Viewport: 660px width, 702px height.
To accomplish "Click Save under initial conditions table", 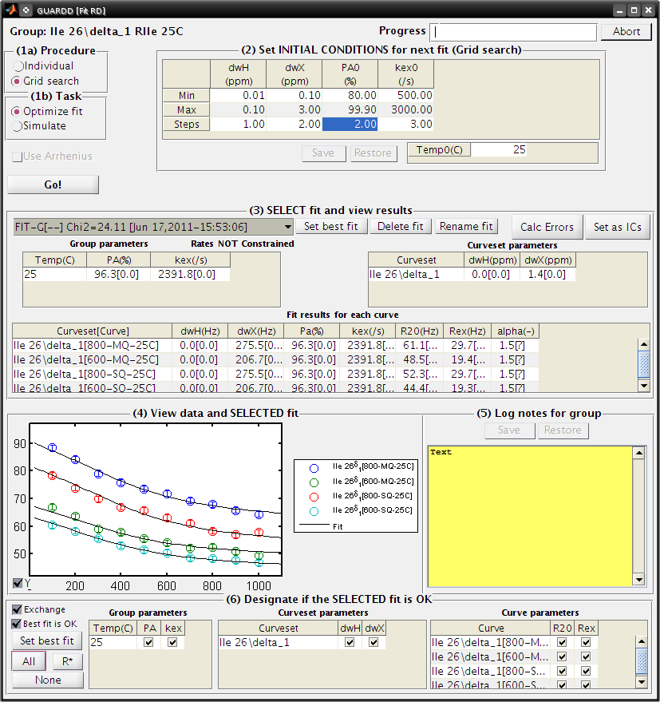I will click(x=323, y=153).
